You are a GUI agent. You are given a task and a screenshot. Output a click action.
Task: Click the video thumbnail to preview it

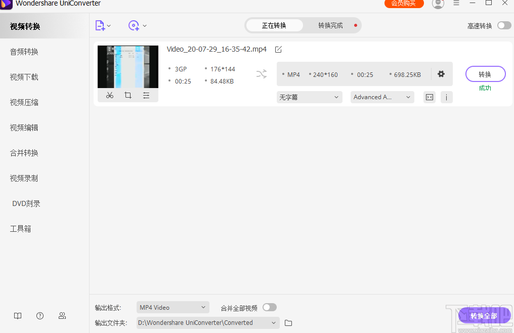tap(127, 66)
